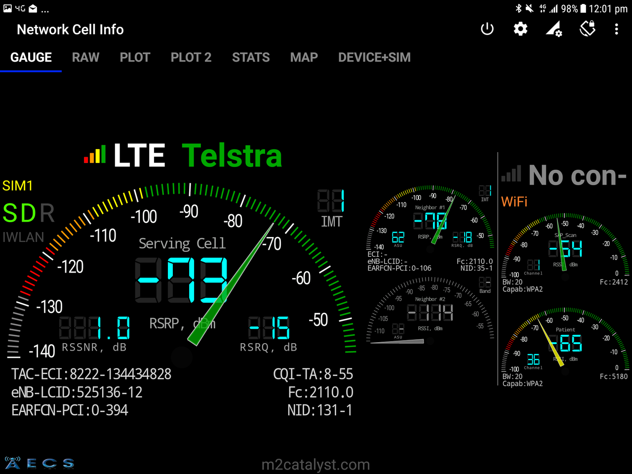Tap the LTE signal bars icon
Viewport: 632px width, 474px height.
click(95, 155)
